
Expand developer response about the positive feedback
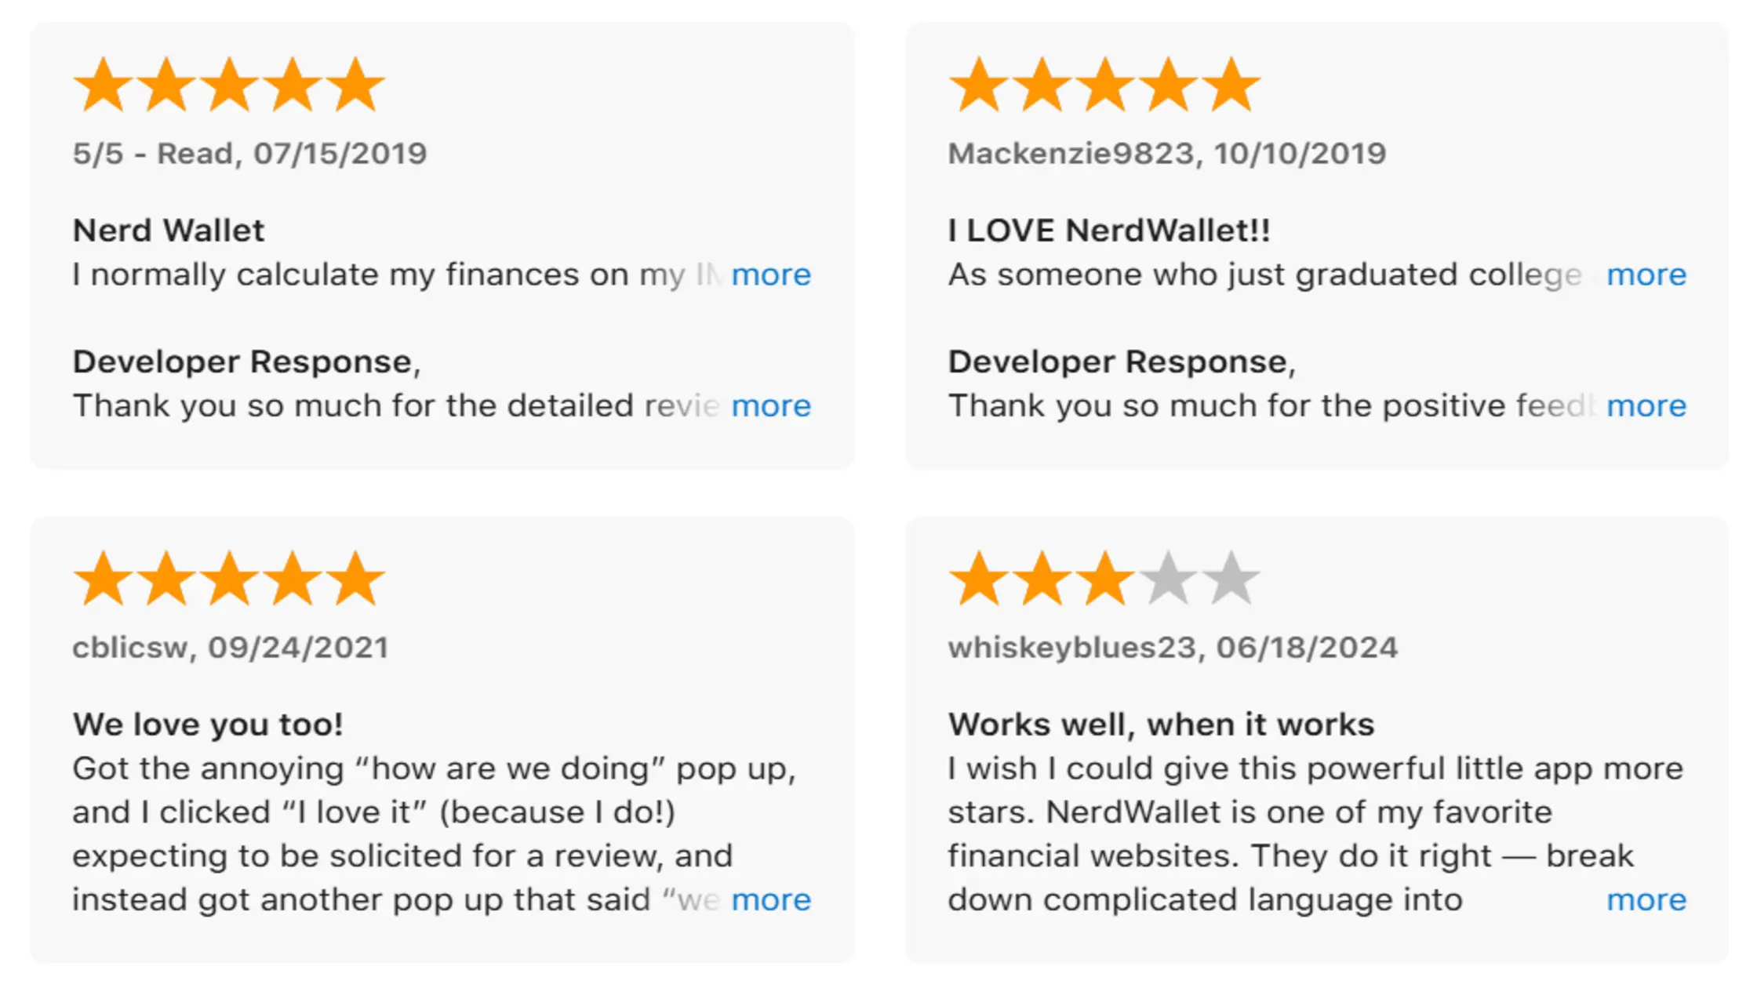1646,406
